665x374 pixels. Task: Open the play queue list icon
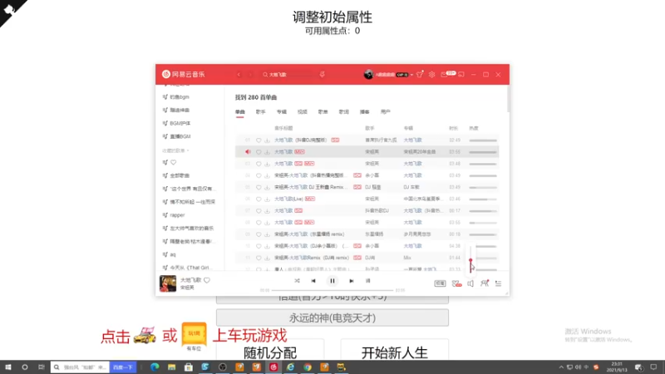498,283
